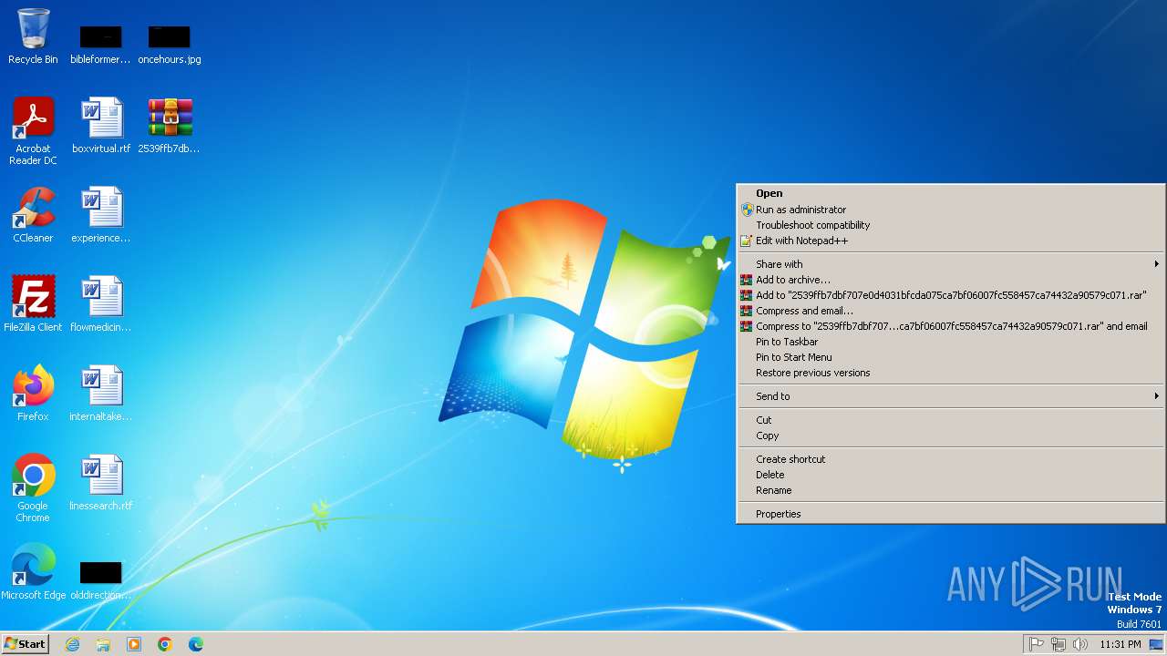This screenshot has width=1167, height=656.
Task: Select the flowmedicin document icon
Action: [100, 304]
